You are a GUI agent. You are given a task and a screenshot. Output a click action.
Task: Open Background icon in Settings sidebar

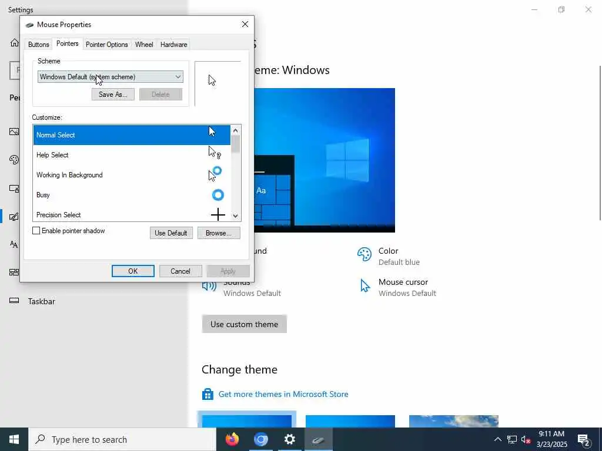14,132
